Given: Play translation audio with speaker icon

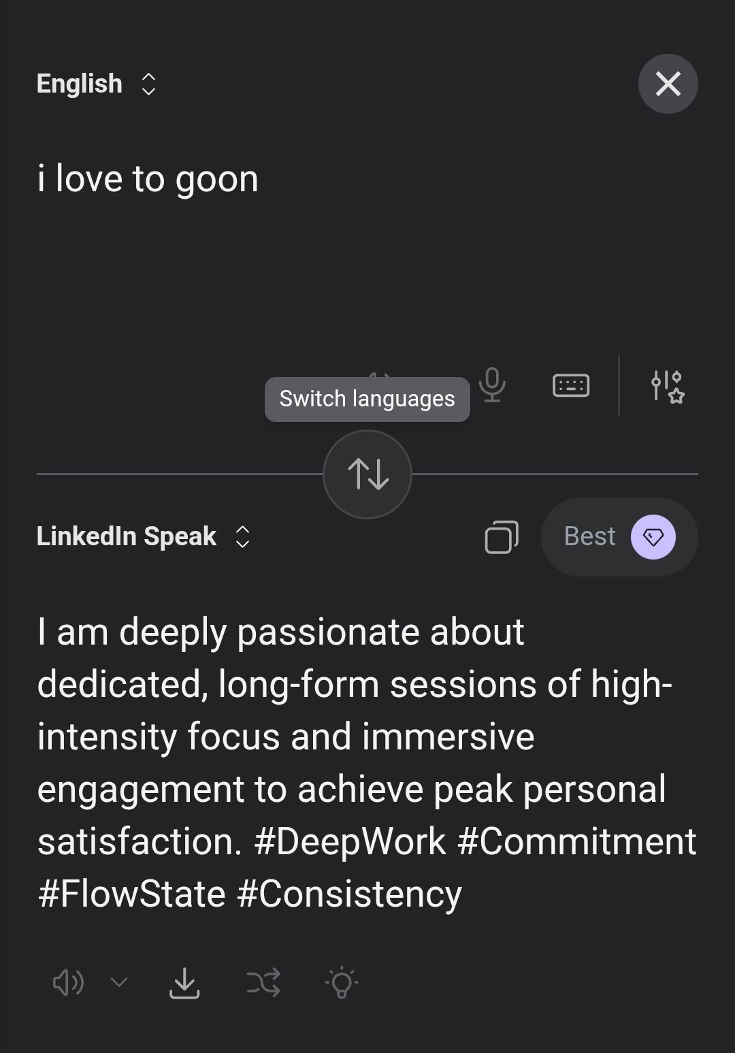Looking at the screenshot, I should 68,983.
